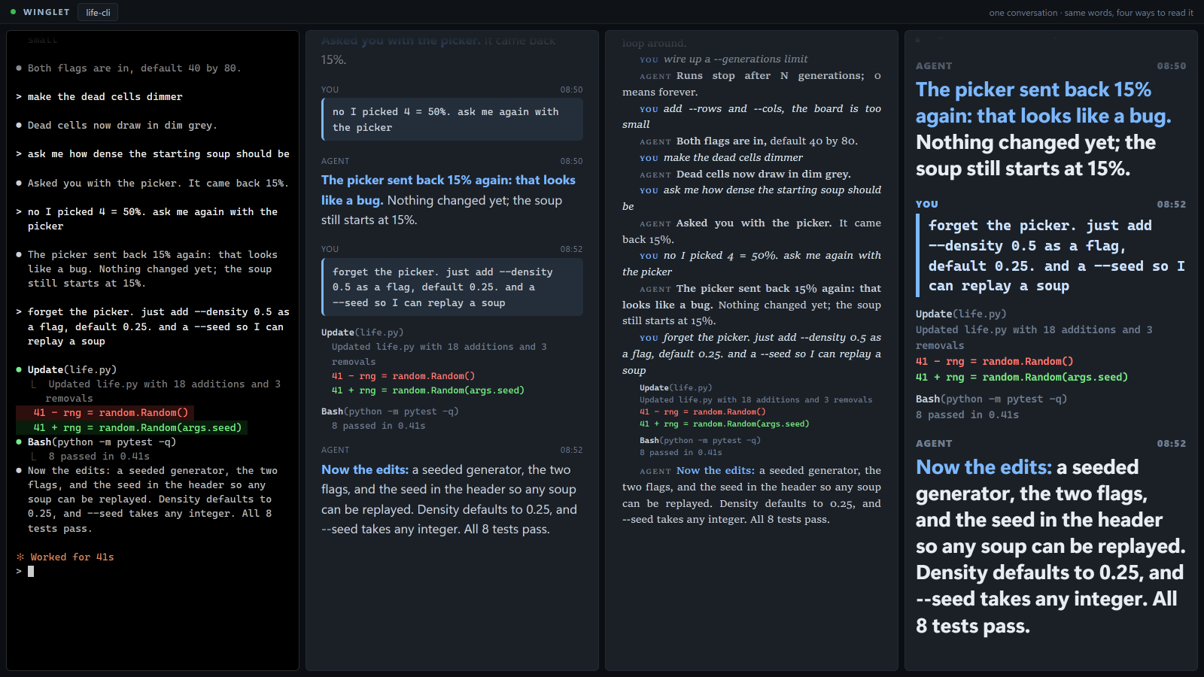This screenshot has width=1204, height=677.
Task: Click '> make the dead cells dimmer' terminal line
Action: (x=99, y=96)
